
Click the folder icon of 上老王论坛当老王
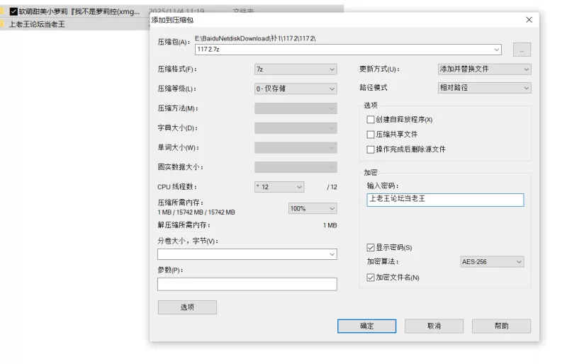tap(3, 24)
